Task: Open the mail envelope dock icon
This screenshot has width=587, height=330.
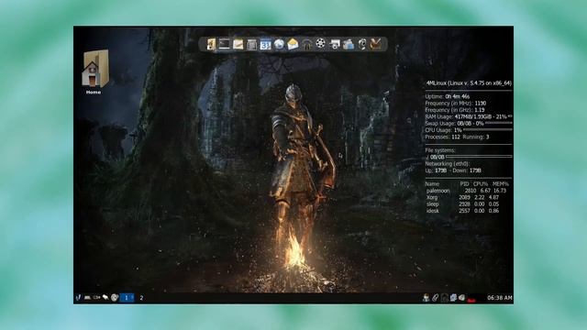Action: (293, 44)
